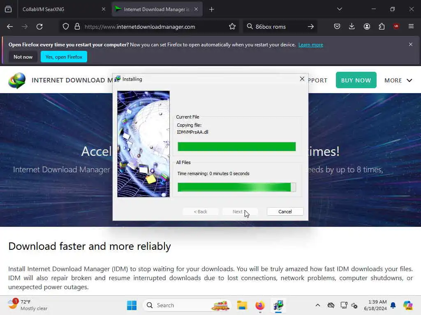Viewport: 421px width, 315px height.
Task: Open the Pocket save icon
Action: pos(337,26)
